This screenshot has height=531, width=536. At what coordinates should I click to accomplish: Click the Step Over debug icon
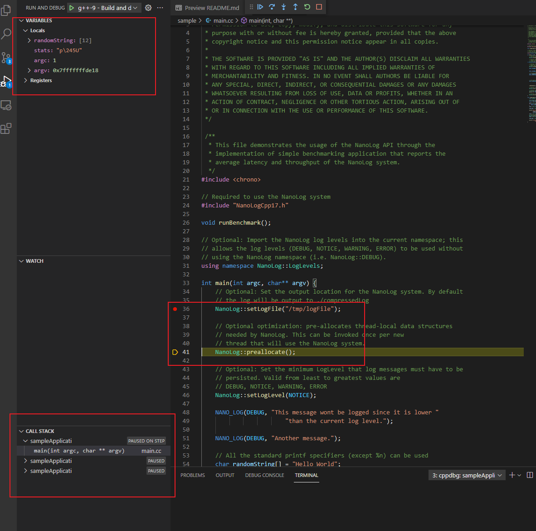pyautogui.click(x=272, y=7)
